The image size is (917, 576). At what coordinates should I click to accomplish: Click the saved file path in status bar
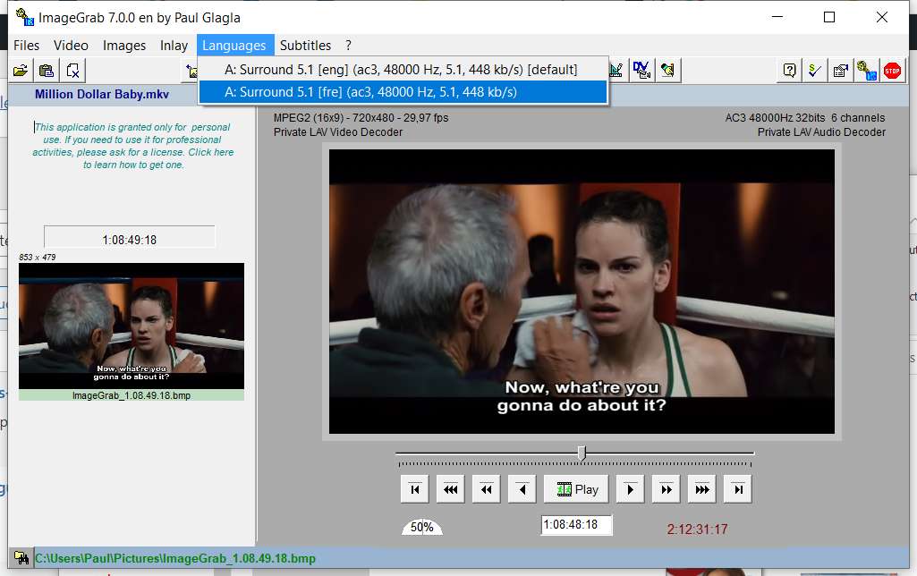[174, 558]
